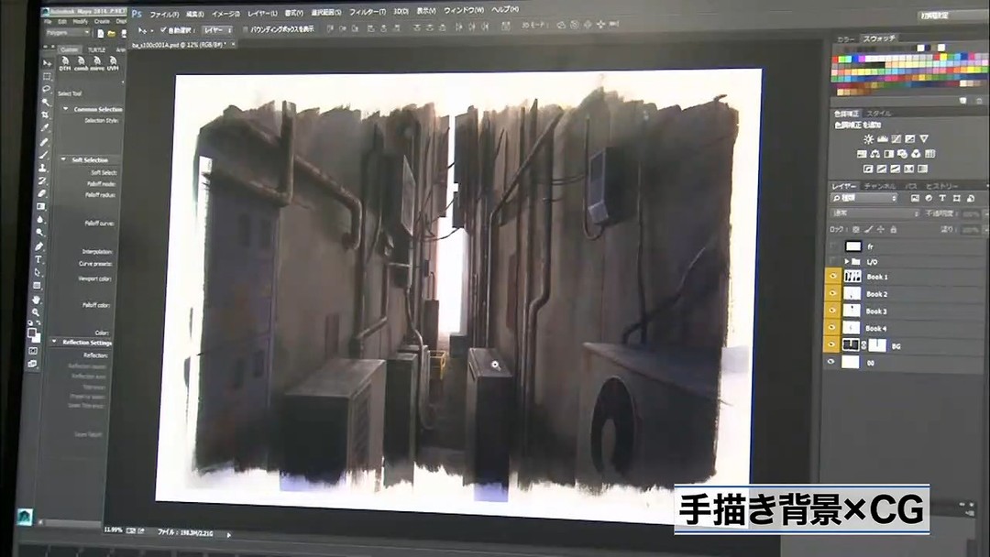
Task: Select the Zoom tool in toolbar
Action: (x=36, y=312)
